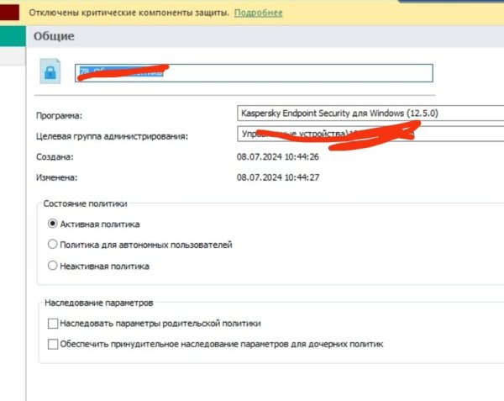Click the 'Состояние политики' group title
The image size is (504, 401).
point(85,203)
